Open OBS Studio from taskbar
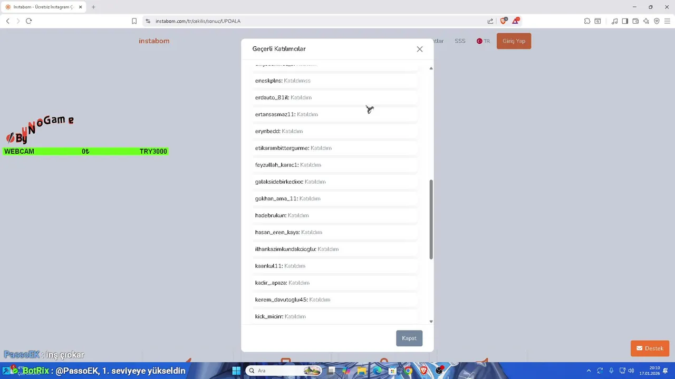The width and height of the screenshot is (675, 379). tap(439, 371)
